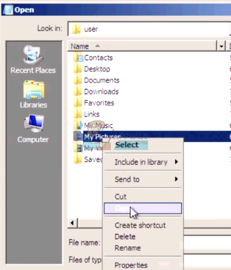Select the Documents folder name
231x270 pixels.
click(x=102, y=80)
